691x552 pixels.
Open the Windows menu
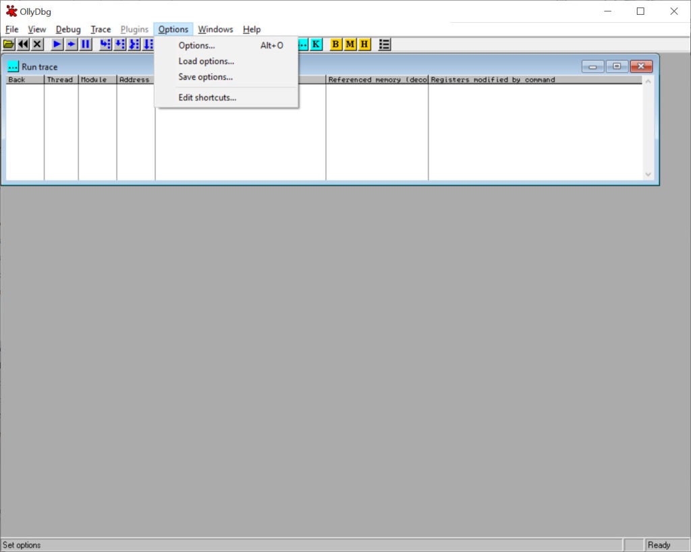[215, 30]
